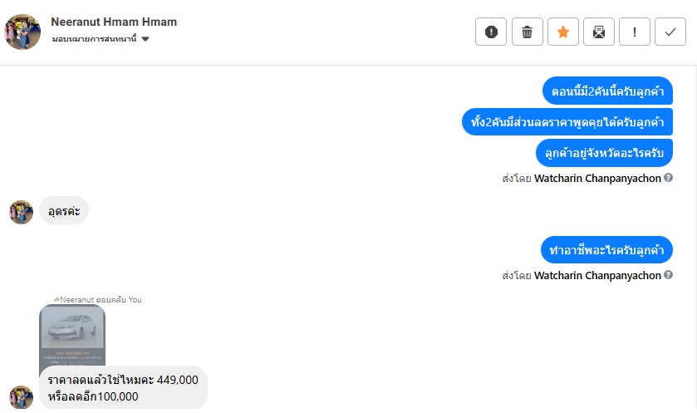Click the avatar beside the อุดรค่ะ message
Screen dimensions: 697x413
pos(21,212)
